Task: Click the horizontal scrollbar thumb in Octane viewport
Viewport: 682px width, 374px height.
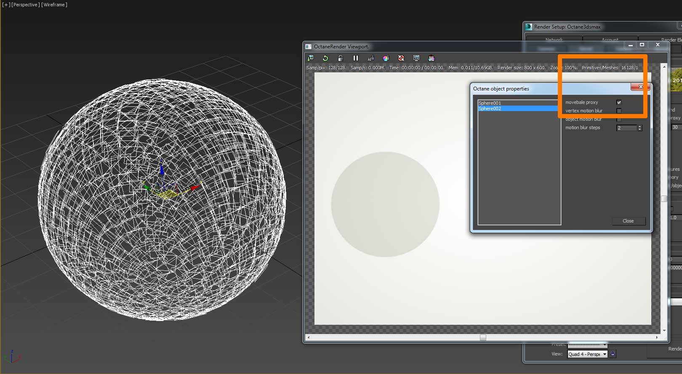Action: (x=483, y=337)
